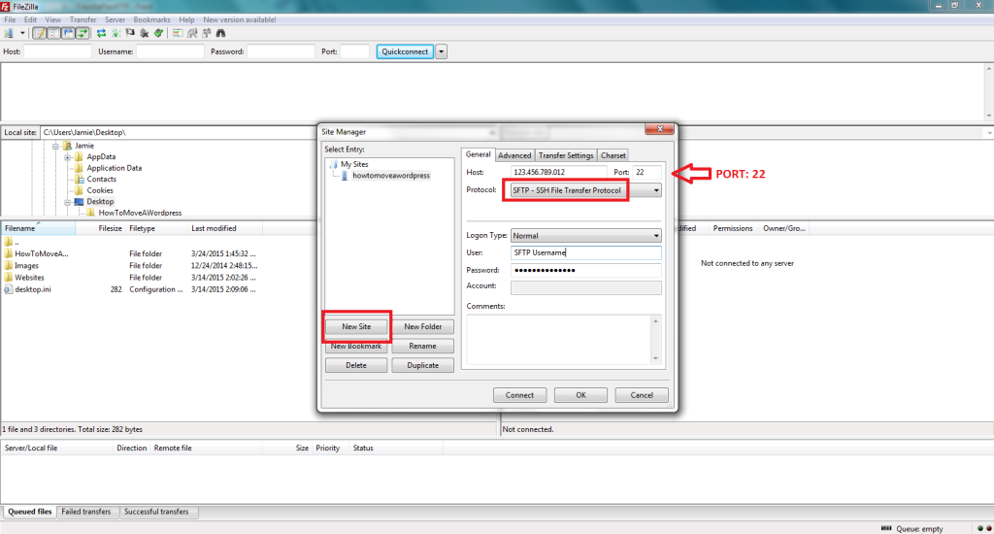Screen dimensions: 994x534
Task: Open the directory listing filters icon
Action: [177, 33]
